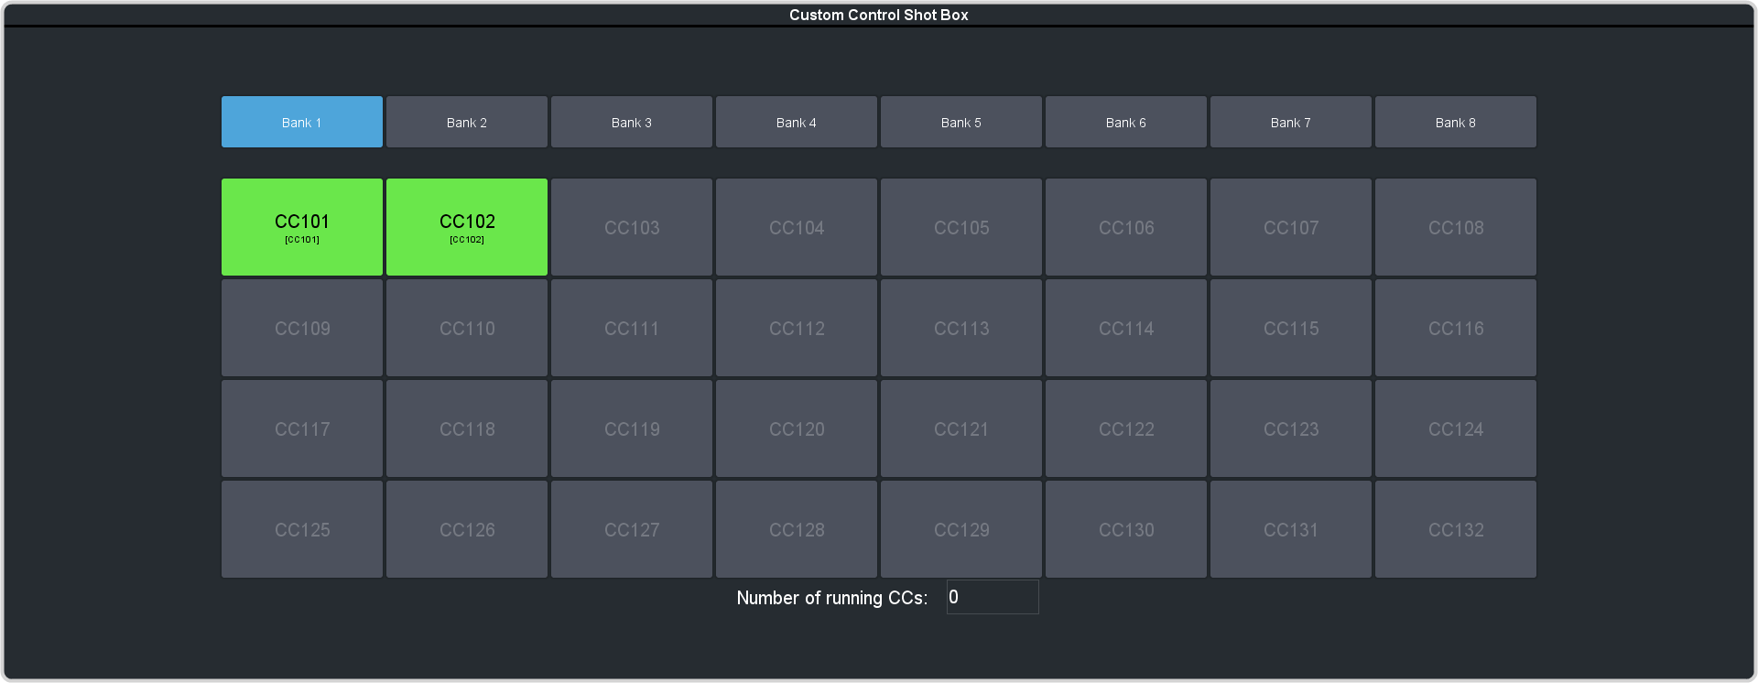Select CC128 custom control
This screenshot has height=683, width=1758.
coord(797,529)
